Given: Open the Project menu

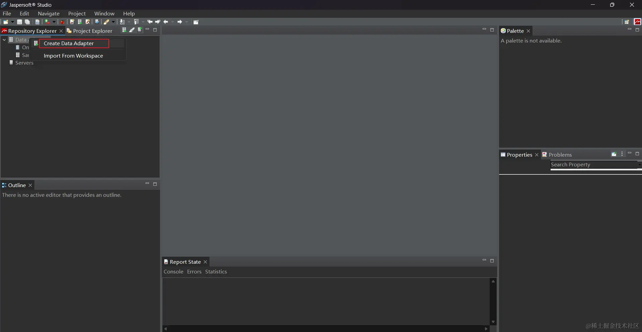Looking at the screenshot, I should point(77,13).
